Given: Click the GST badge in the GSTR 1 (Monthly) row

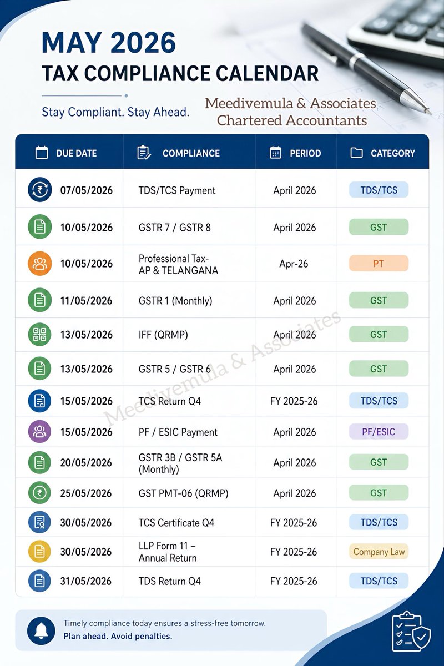Looking at the screenshot, I should (379, 300).
